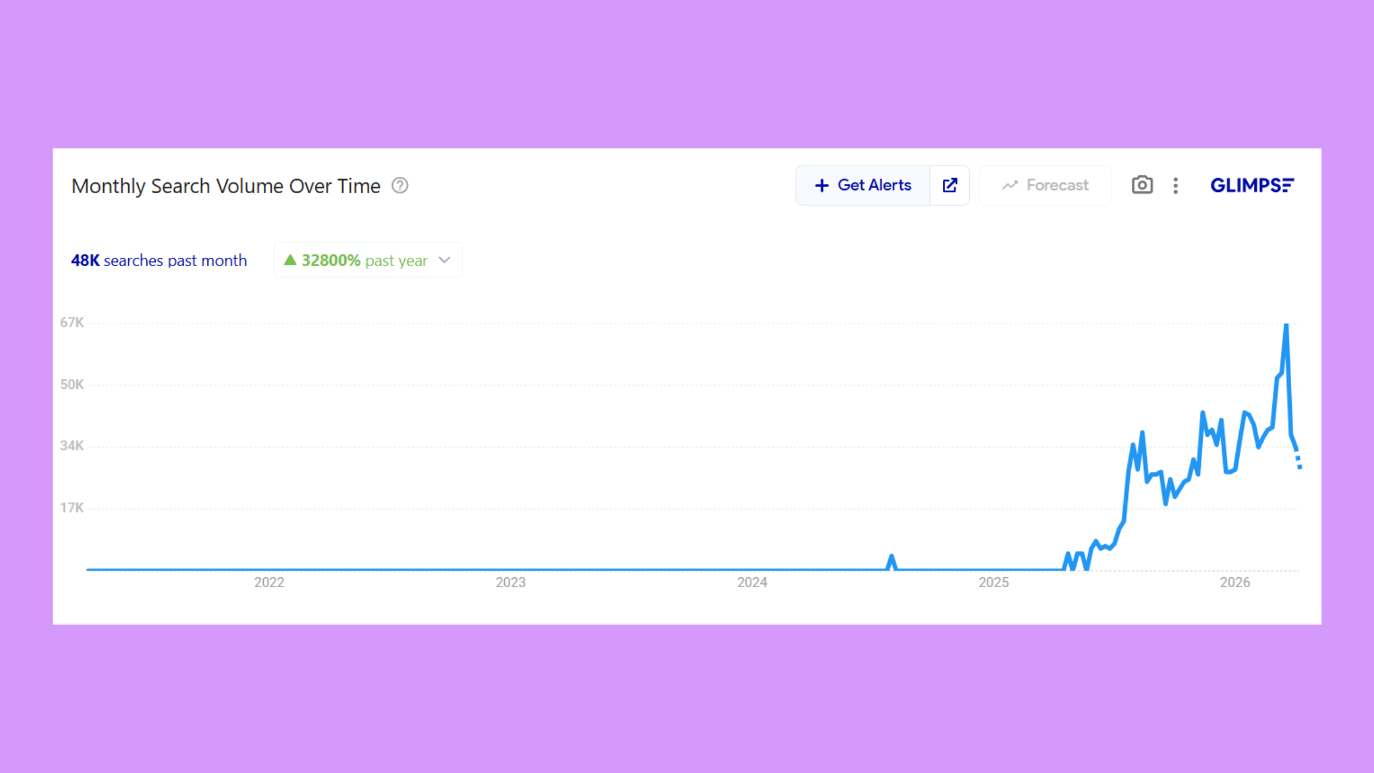Image resolution: width=1374 pixels, height=773 pixels.
Task: Click the 67K peak on the chart line
Action: (x=1286, y=326)
